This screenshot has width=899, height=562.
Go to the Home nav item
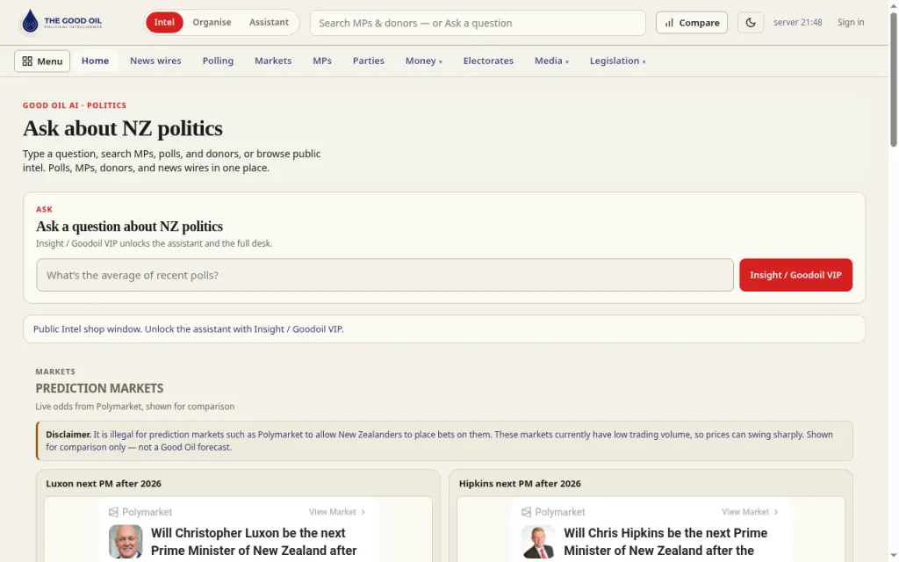[95, 61]
